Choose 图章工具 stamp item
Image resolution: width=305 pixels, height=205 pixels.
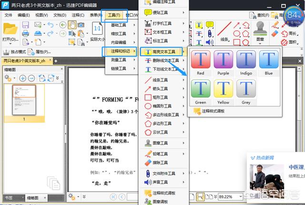[x=164, y=143]
